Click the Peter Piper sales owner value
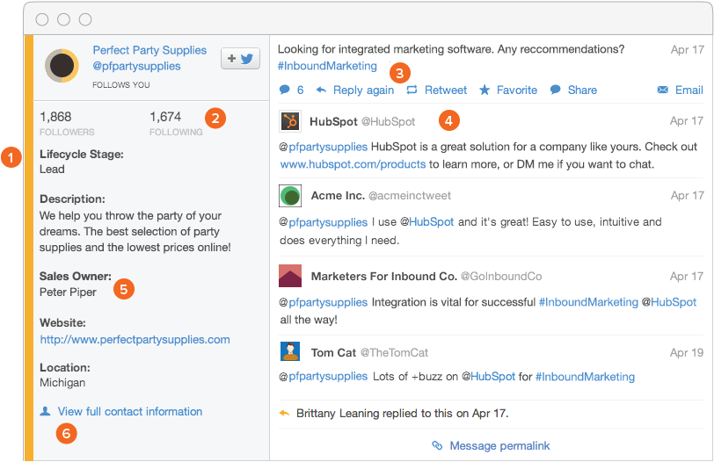This screenshot has height=462, width=714. tap(68, 292)
